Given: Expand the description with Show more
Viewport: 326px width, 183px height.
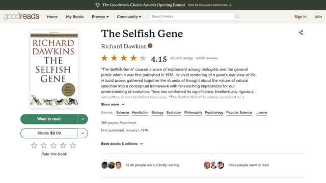Looking at the screenshot, I should tap(113, 104).
